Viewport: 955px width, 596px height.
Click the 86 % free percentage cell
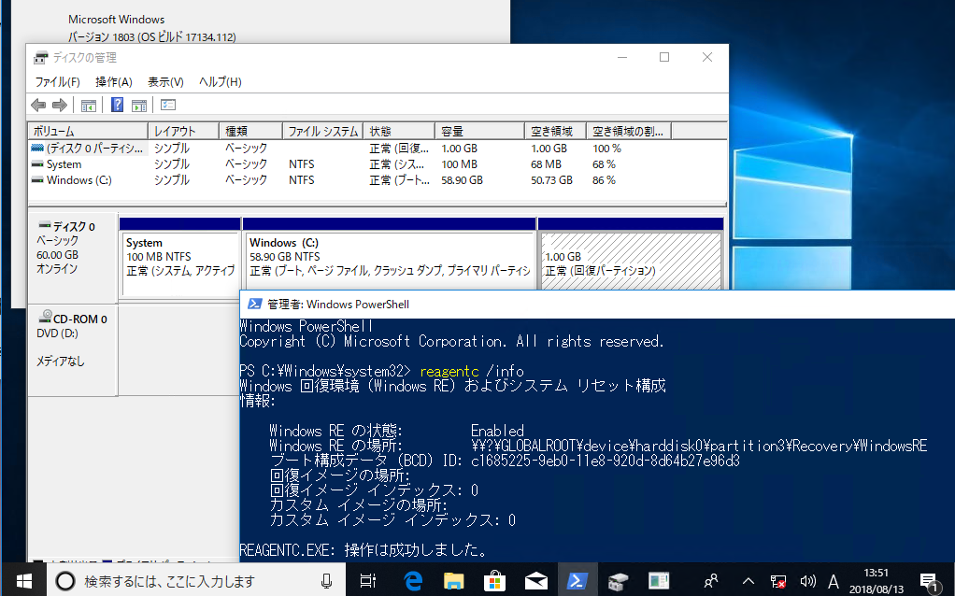click(x=605, y=180)
